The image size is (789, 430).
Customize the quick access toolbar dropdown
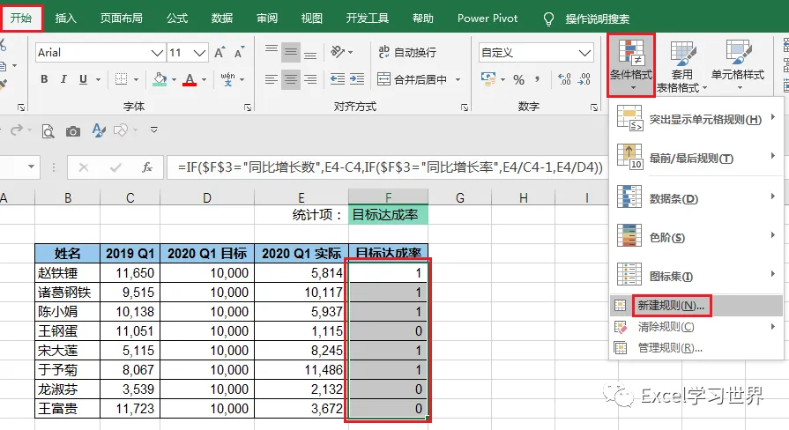(x=154, y=130)
